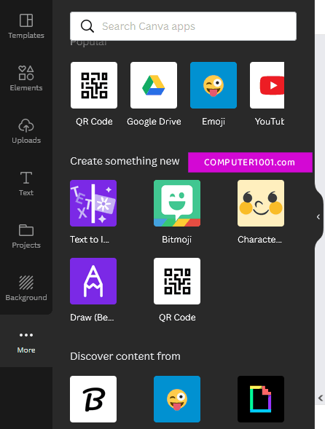Click the Discover content from heading
The height and width of the screenshot is (429, 325).
125,356
